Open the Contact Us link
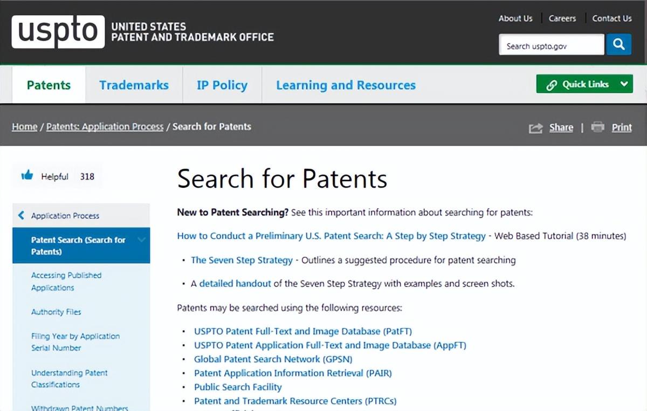This screenshot has height=411, width=647. point(611,18)
